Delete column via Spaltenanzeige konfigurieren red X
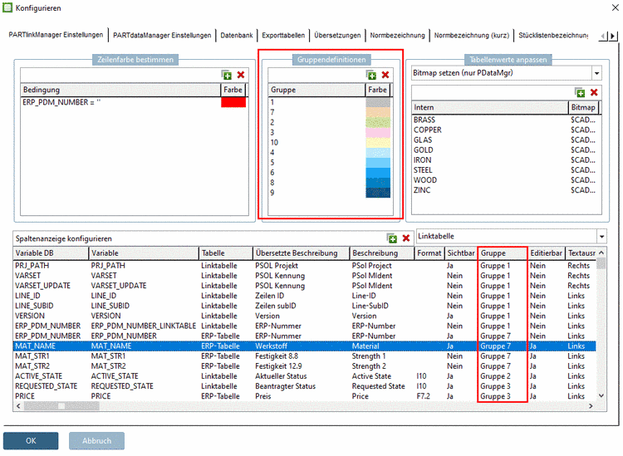The image size is (623, 456). pyautogui.click(x=406, y=238)
